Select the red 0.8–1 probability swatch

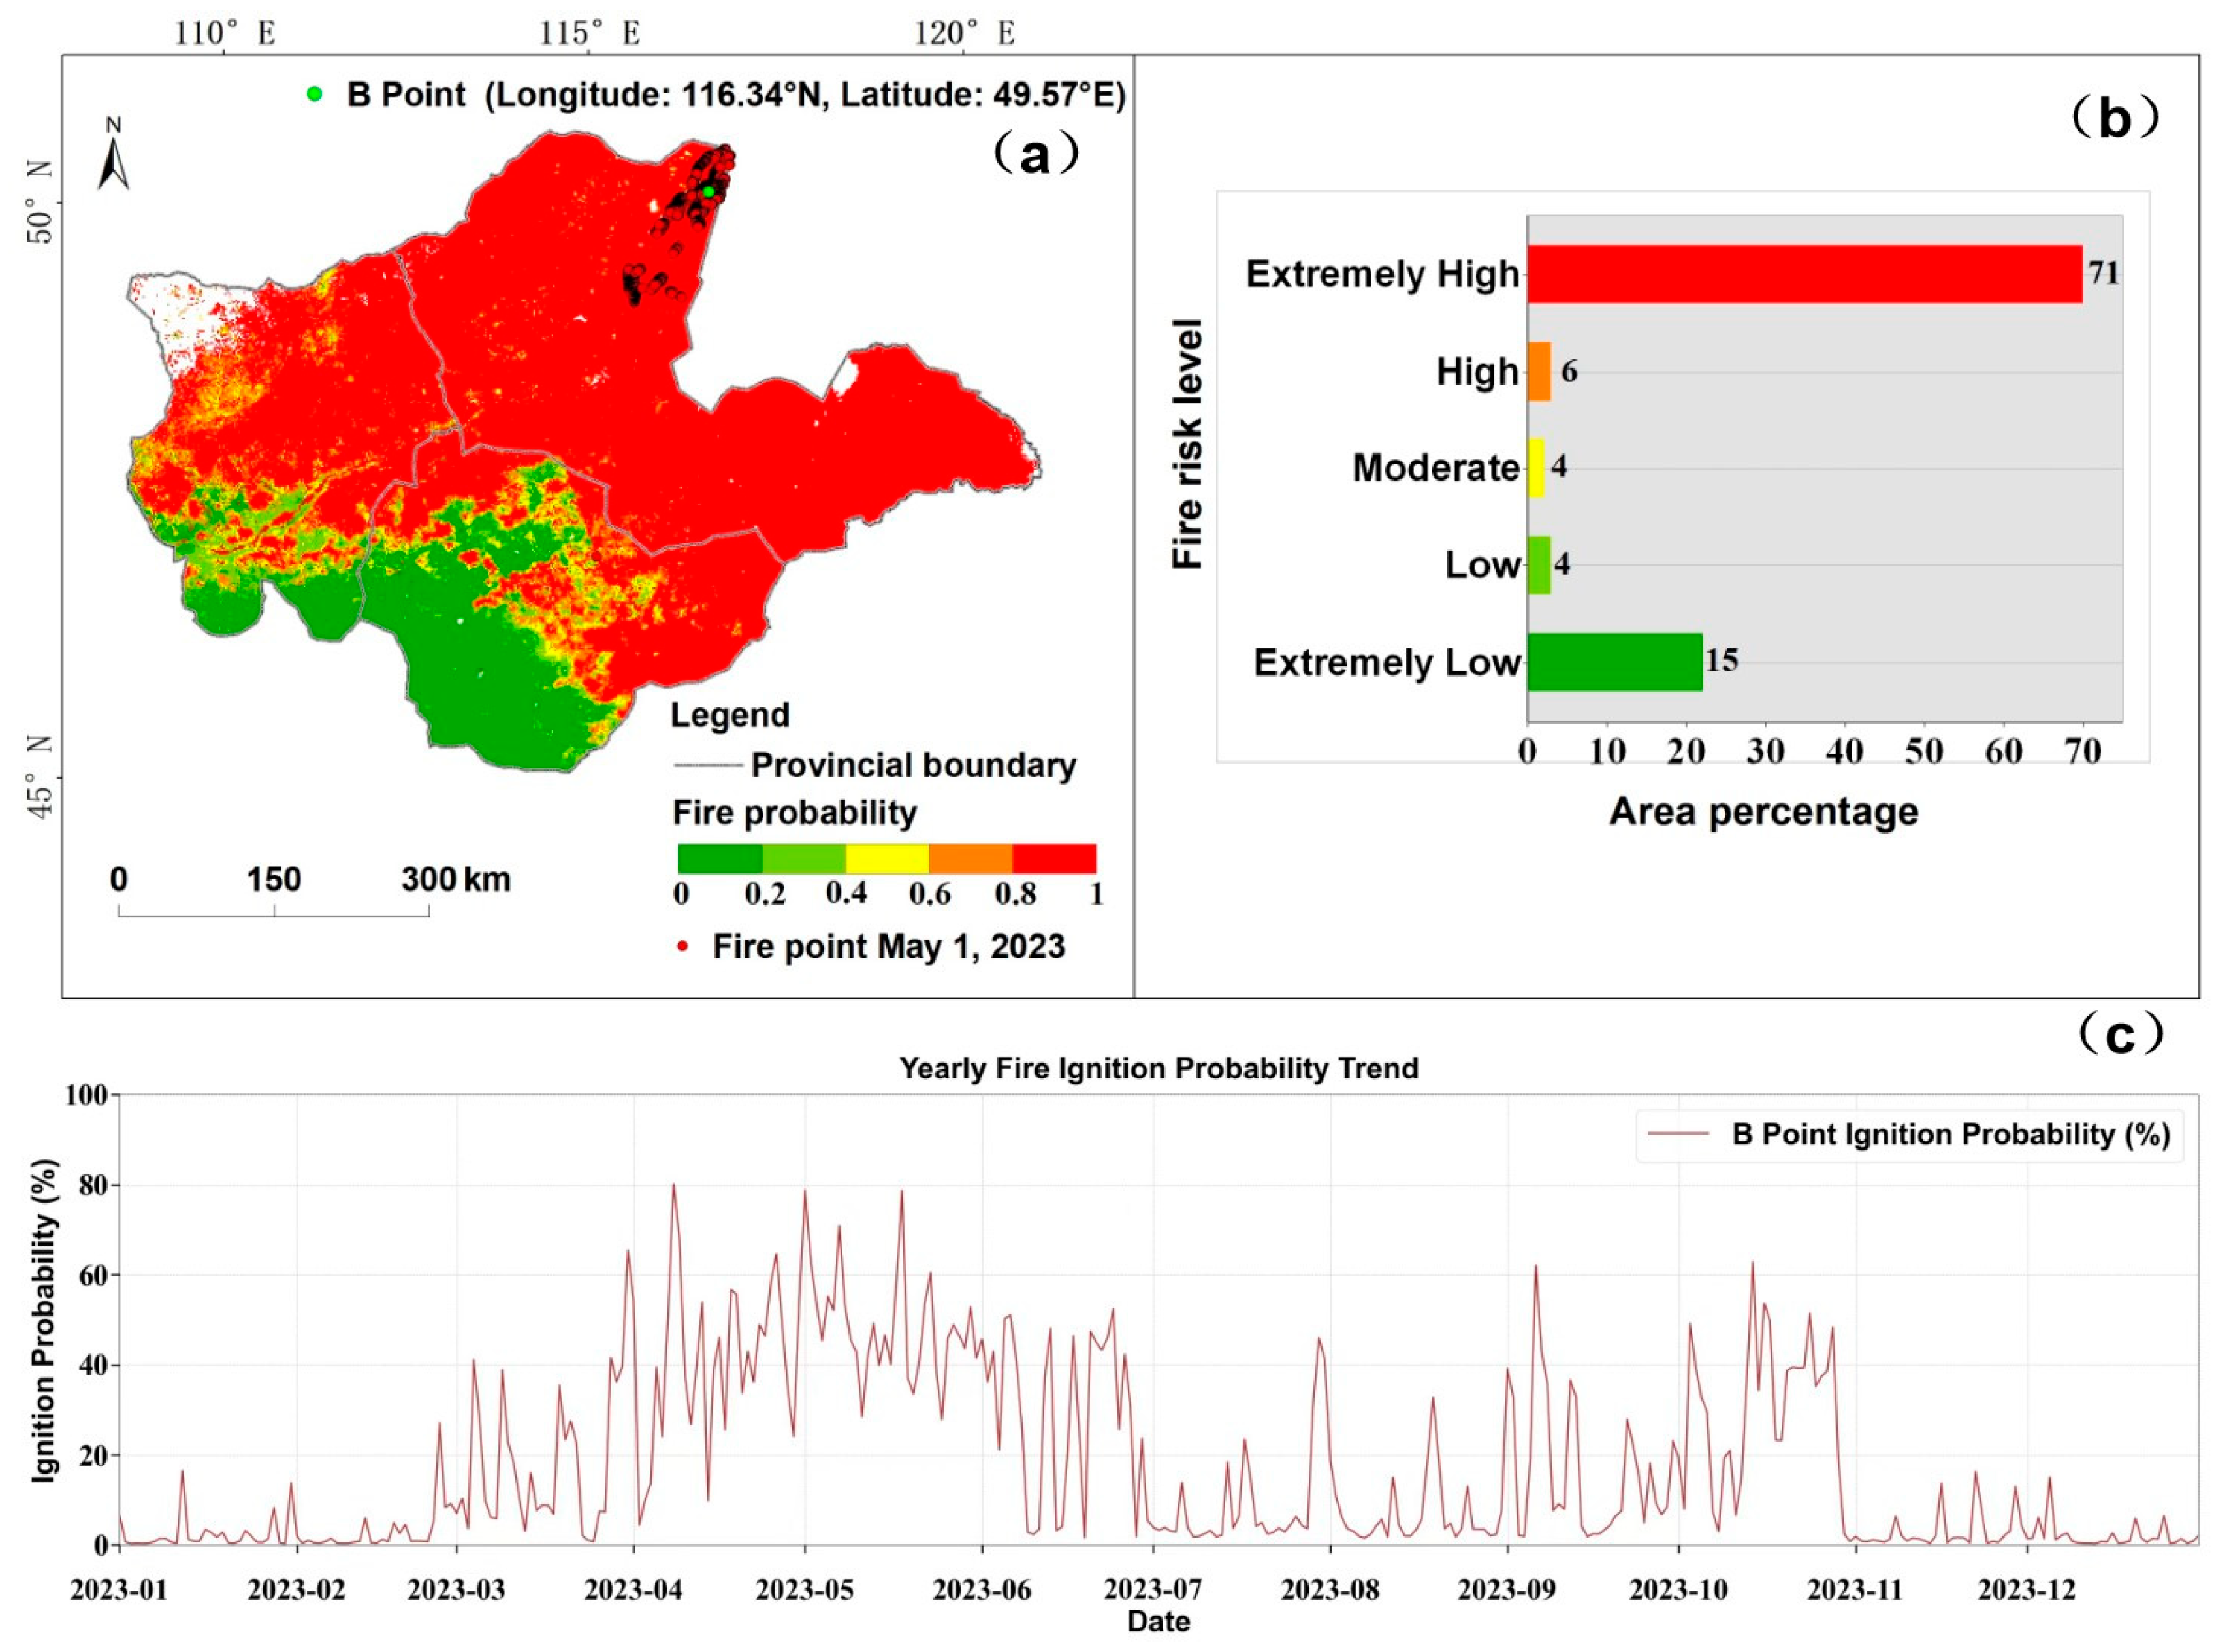(x=1053, y=858)
